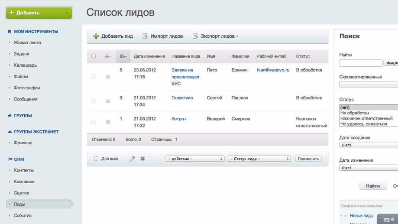398x224 pixels.
Task: Open Сделки in CRM menu
Action: pyautogui.click(x=21, y=193)
